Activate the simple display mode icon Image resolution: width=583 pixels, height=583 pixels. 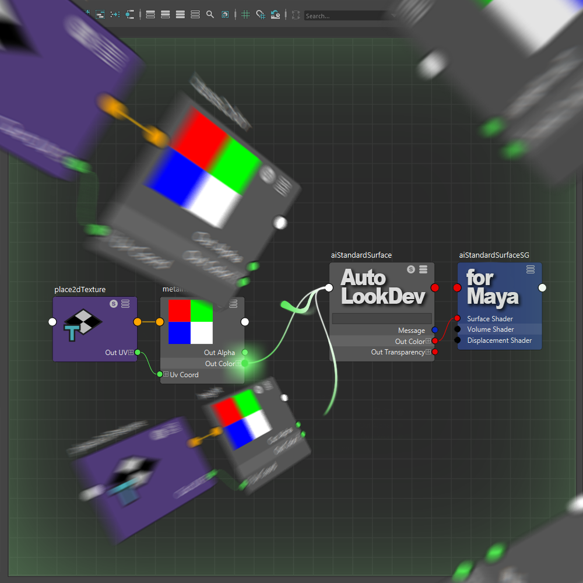click(x=150, y=15)
